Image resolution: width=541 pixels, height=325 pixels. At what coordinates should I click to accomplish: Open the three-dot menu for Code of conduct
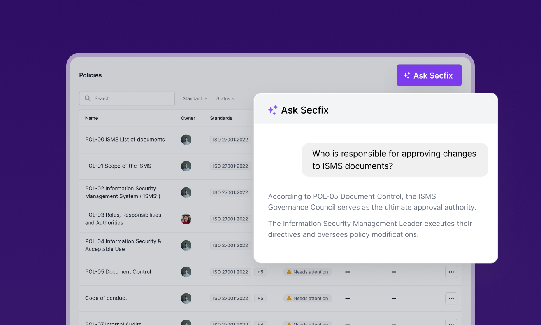tap(451, 298)
